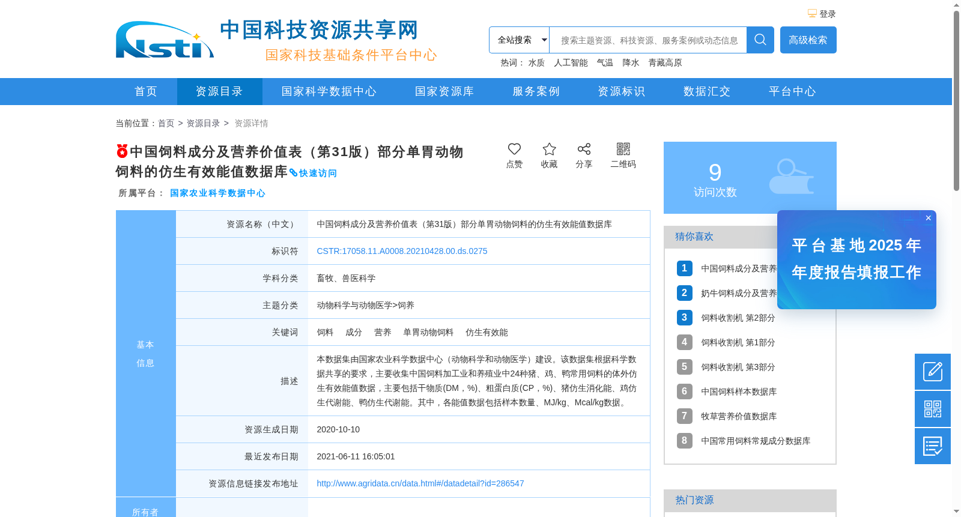Click the 快速访问 quick access link

tap(313, 173)
